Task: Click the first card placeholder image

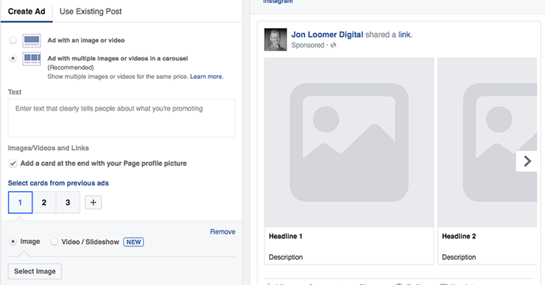Action: click(349, 142)
